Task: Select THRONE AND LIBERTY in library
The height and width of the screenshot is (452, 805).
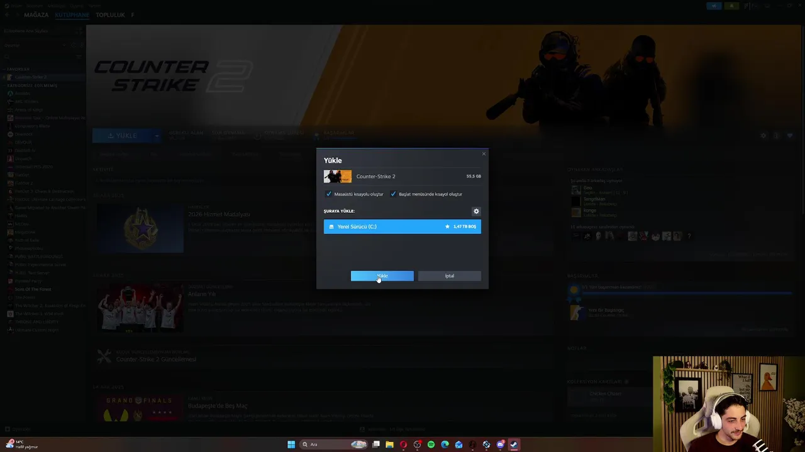Action: (x=38, y=322)
